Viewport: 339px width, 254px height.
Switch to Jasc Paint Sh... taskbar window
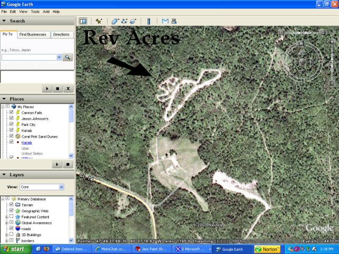click(152, 249)
